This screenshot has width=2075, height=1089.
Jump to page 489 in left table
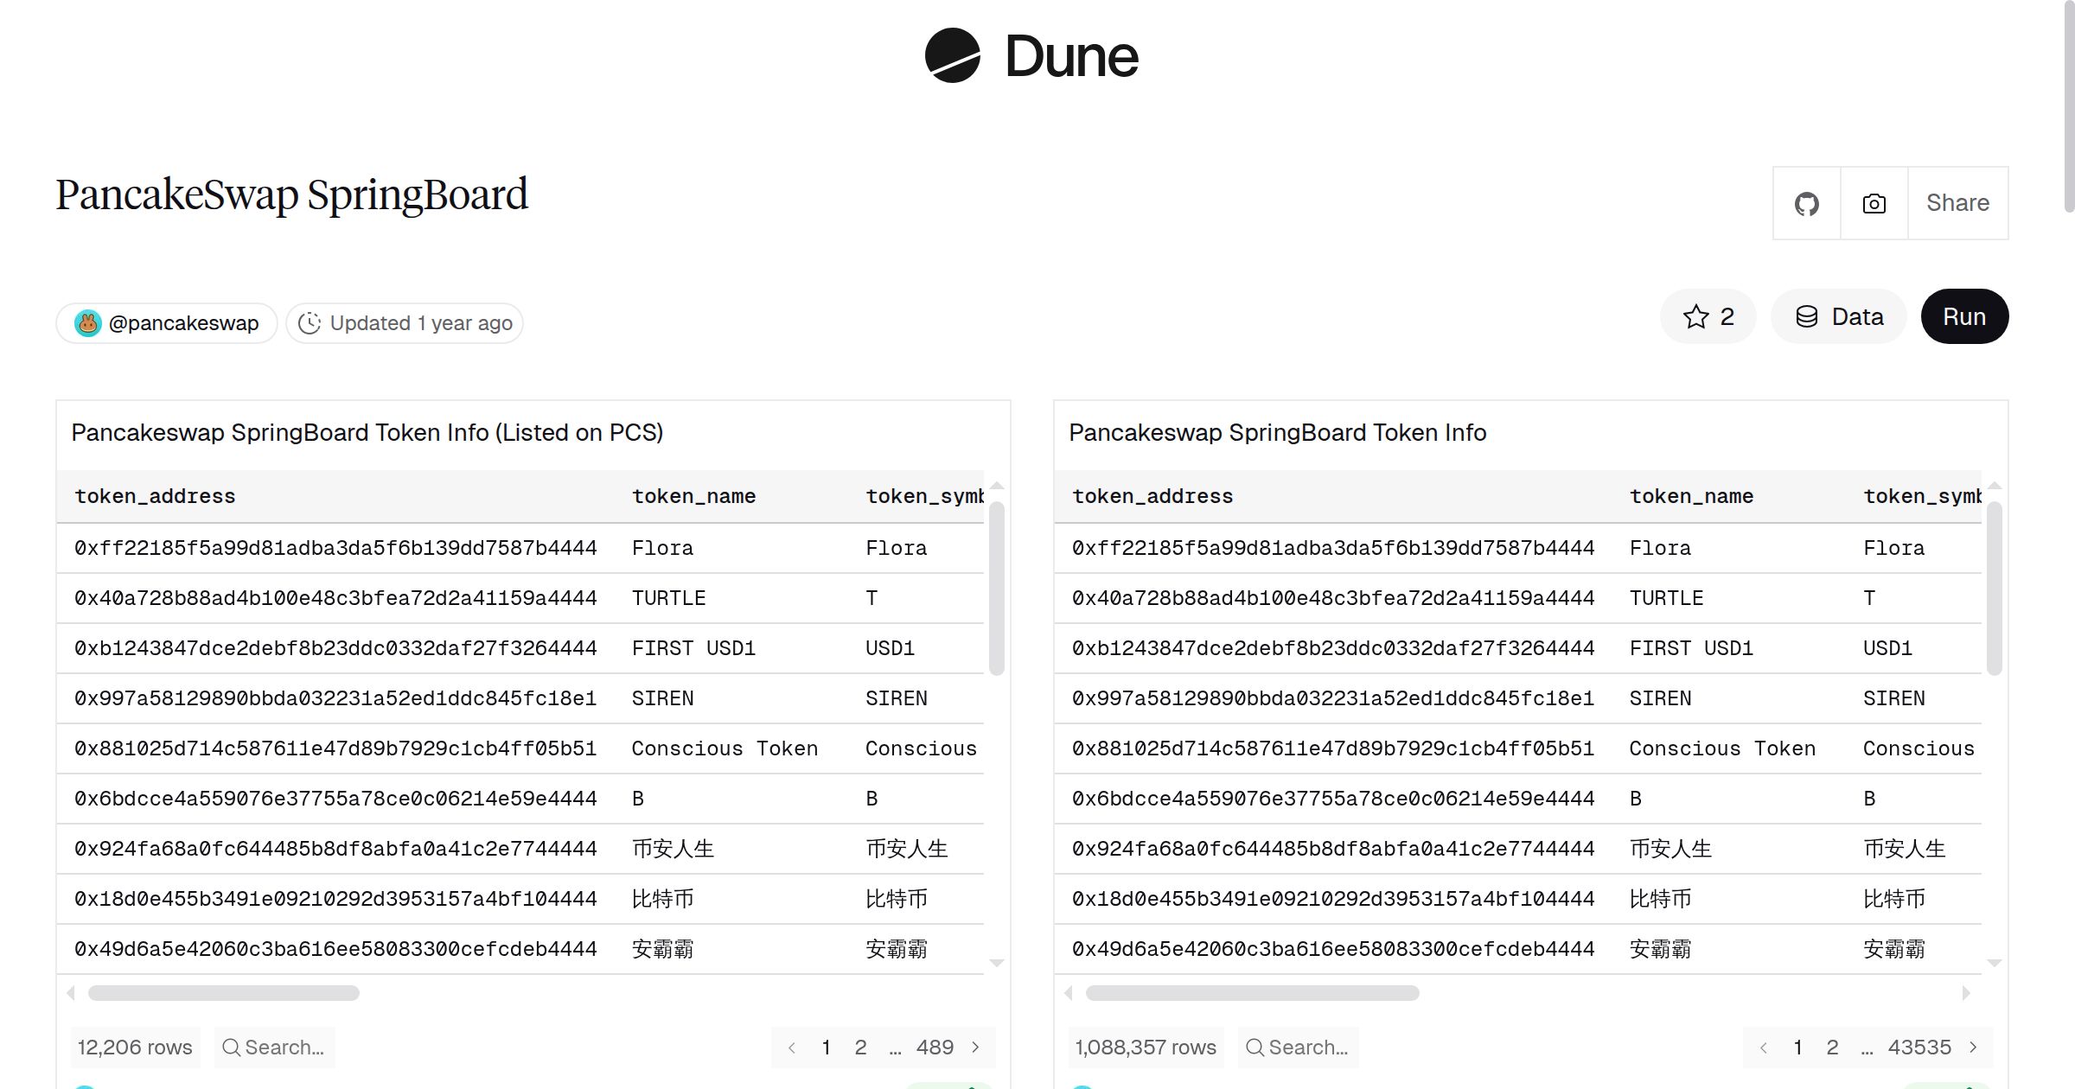coord(935,1047)
